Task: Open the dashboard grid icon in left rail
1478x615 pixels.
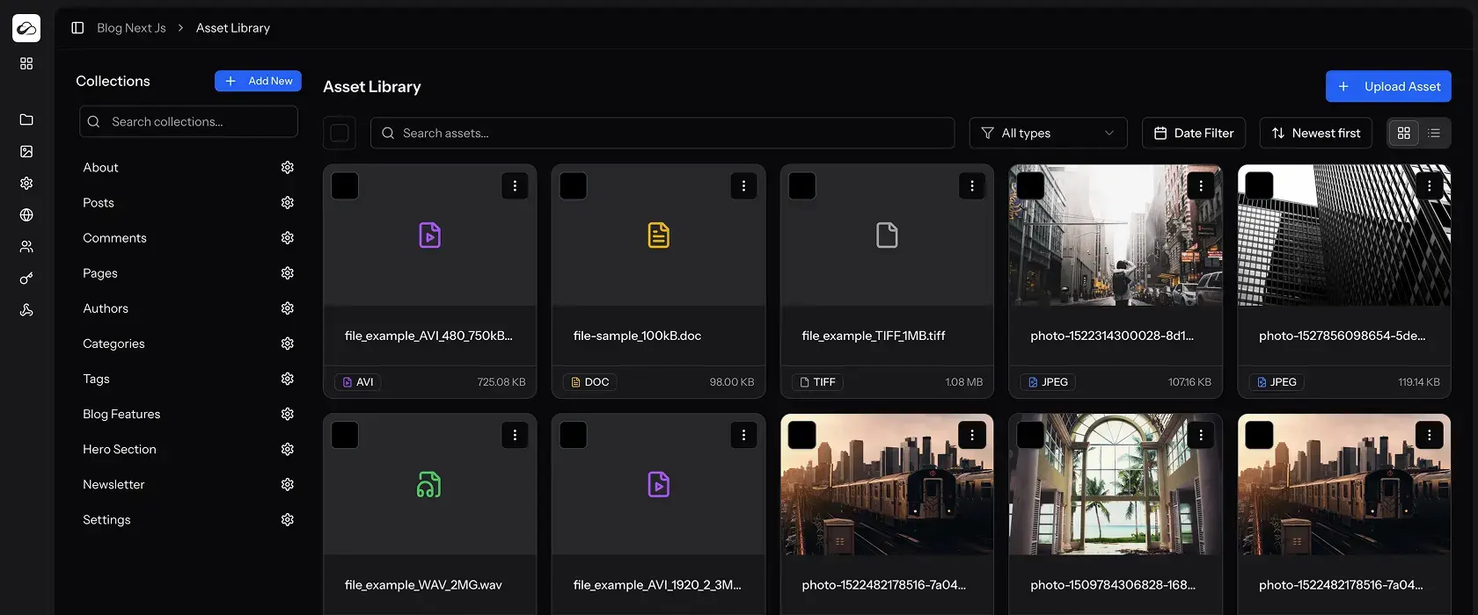Action: 26,64
